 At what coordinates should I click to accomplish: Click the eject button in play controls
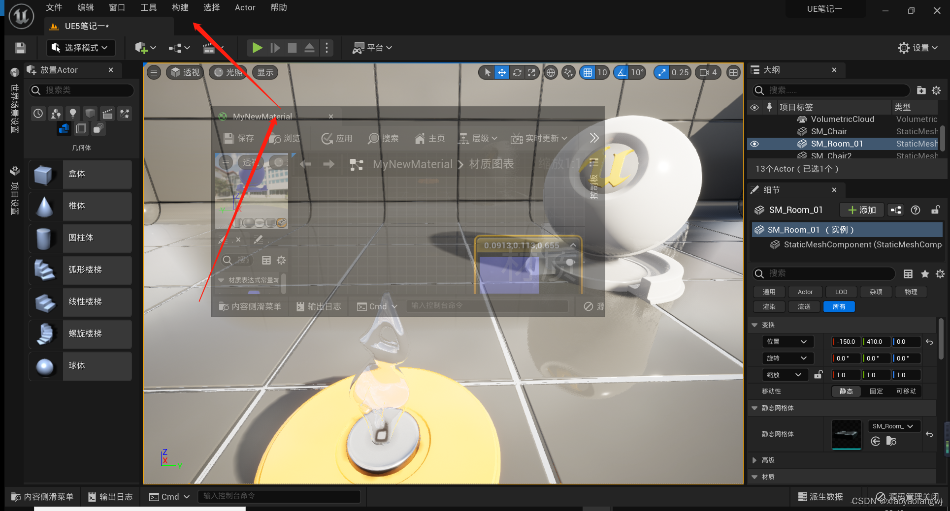tap(309, 48)
